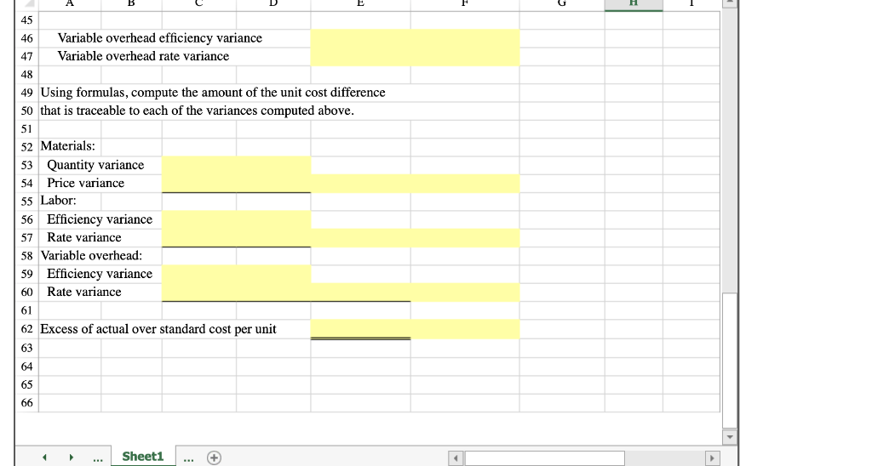The width and height of the screenshot is (872, 466).
Task: Select row 66 header
Action: tap(26, 403)
